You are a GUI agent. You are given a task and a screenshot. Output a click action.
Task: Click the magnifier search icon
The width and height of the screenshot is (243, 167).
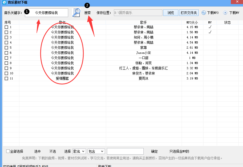click(76, 12)
